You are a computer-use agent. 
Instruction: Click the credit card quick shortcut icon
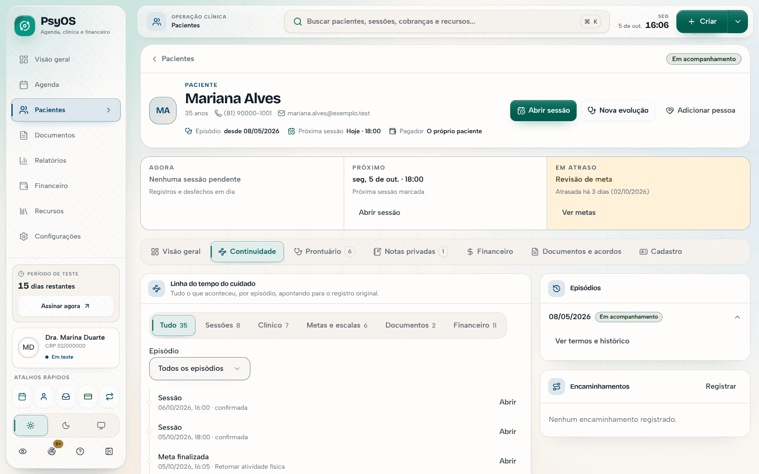tap(88, 397)
